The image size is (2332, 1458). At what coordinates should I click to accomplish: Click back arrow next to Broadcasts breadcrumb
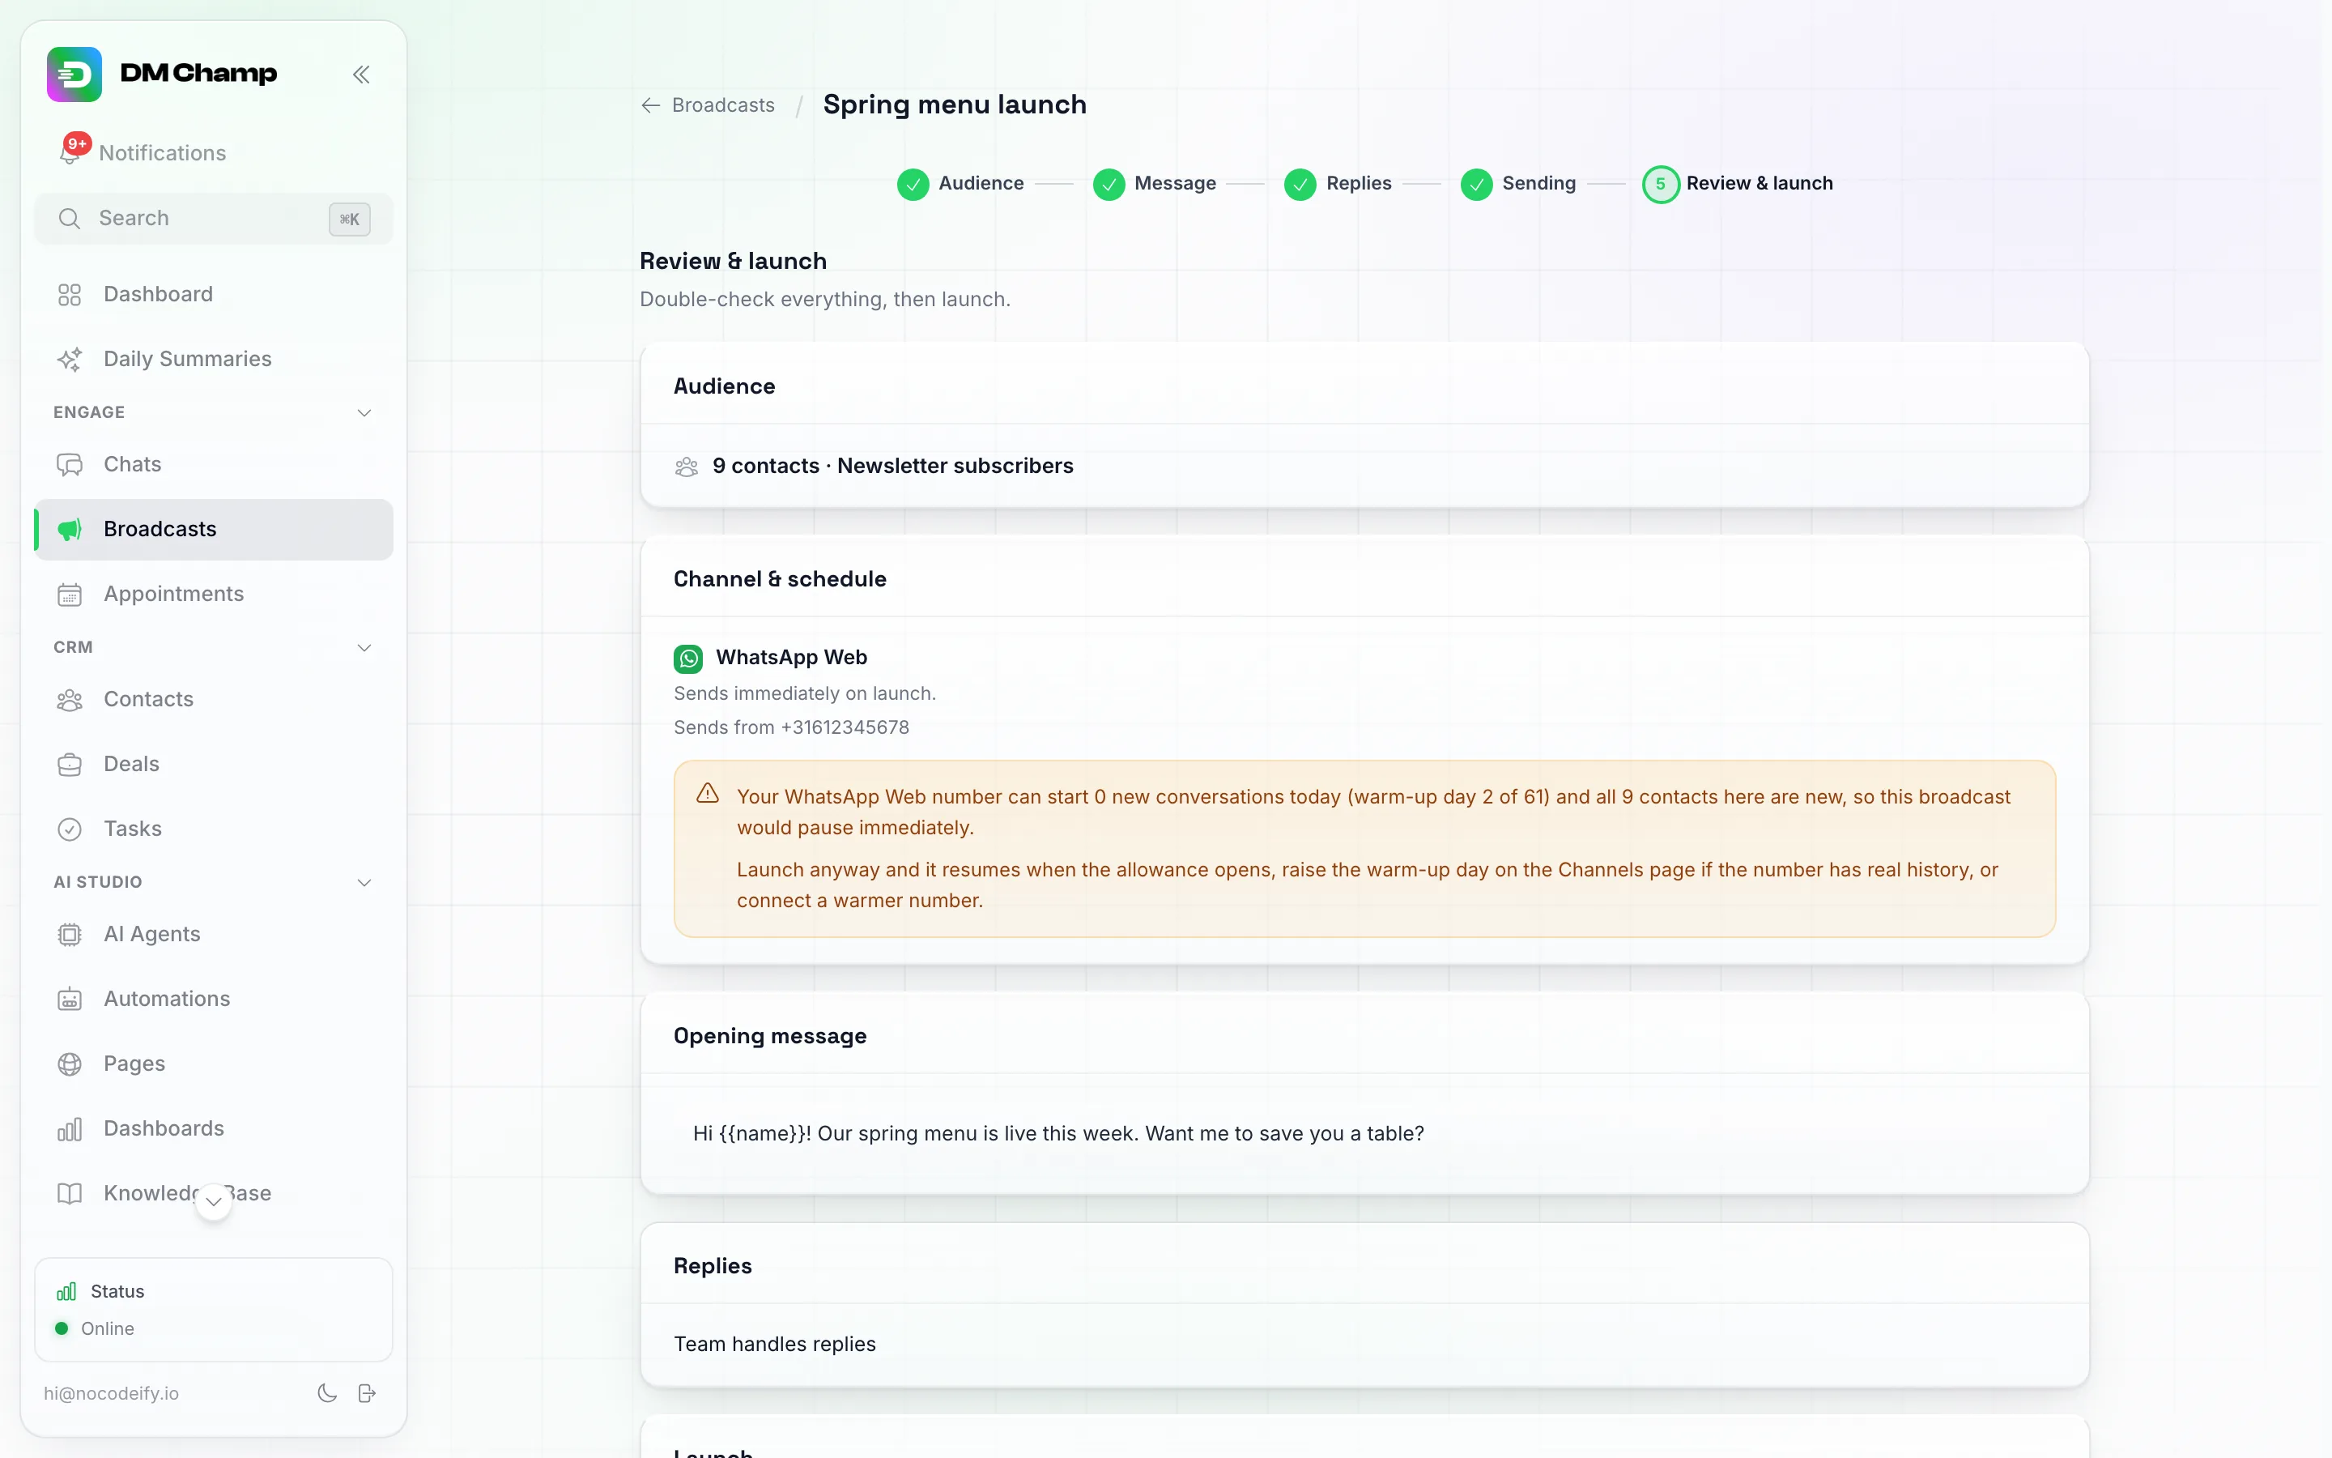click(651, 105)
